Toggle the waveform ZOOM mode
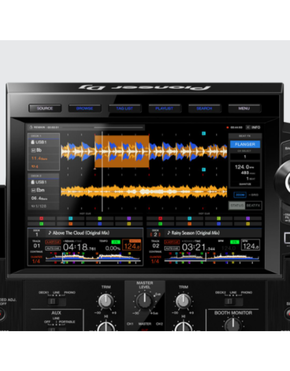The width and height of the screenshot is (290, 371). (240, 195)
